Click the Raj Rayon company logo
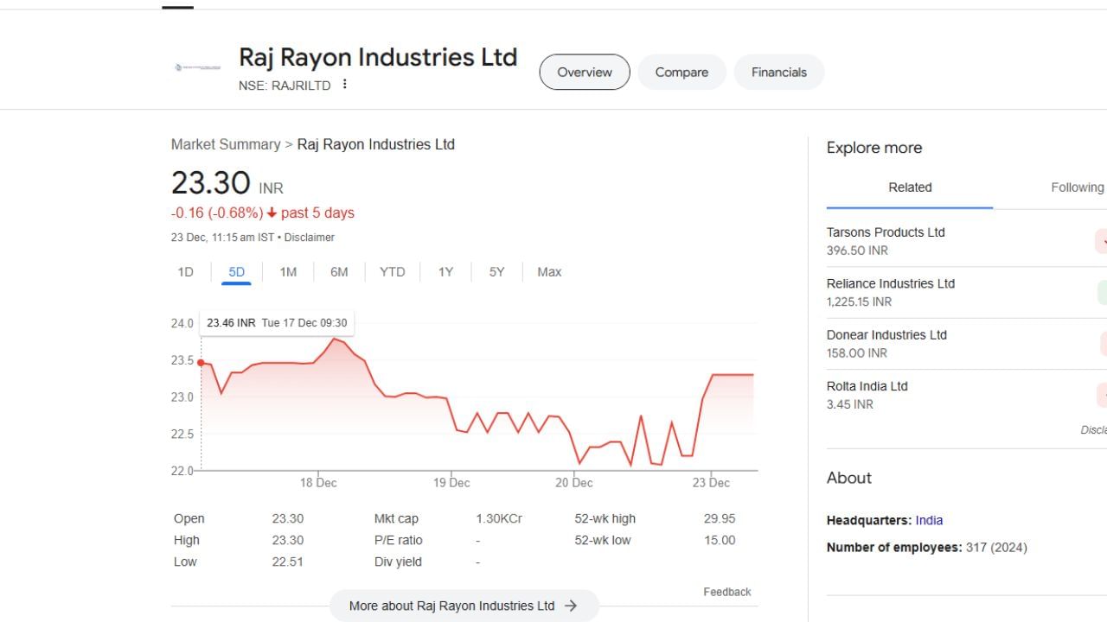Viewport: 1107px width, 622px height. pos(197,67)
